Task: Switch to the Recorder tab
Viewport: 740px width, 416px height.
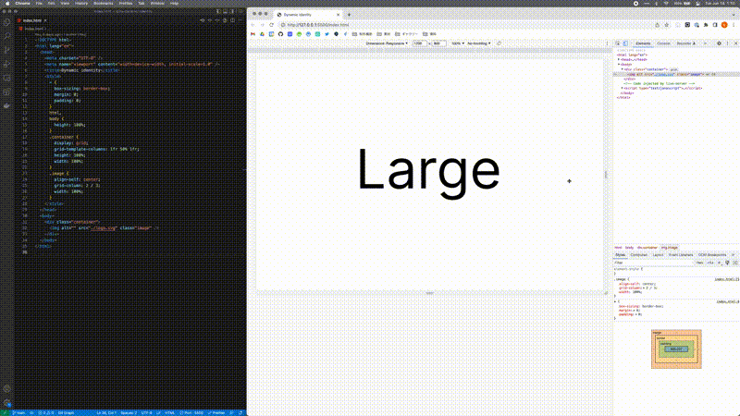Action: pyautogui.click(x=685, y=43)
